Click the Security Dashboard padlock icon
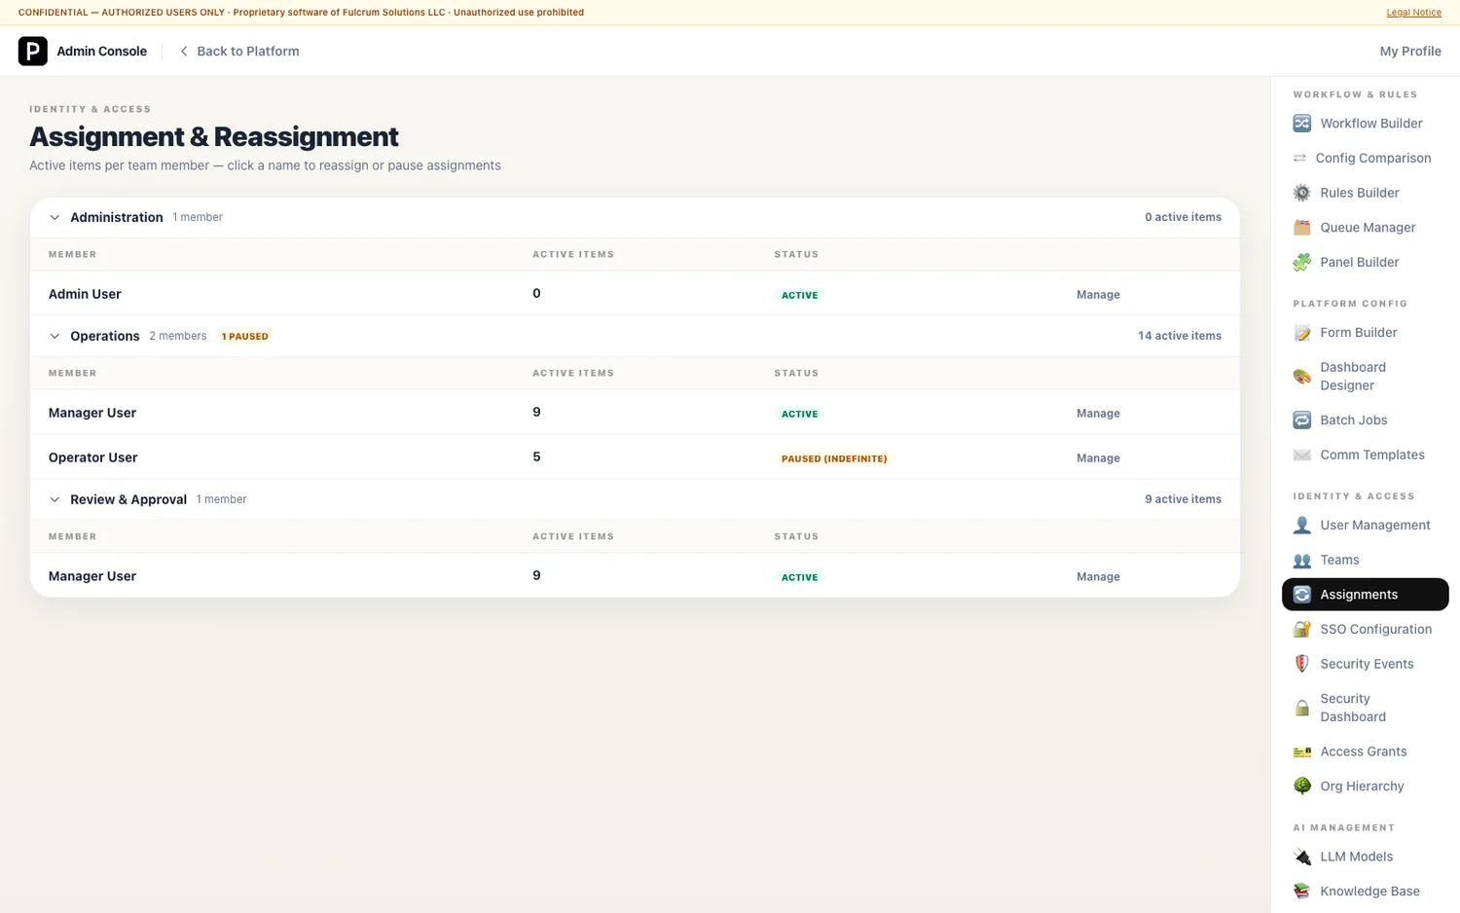The width and height of the screenshot is (1460, 913). click(1301, 708)
